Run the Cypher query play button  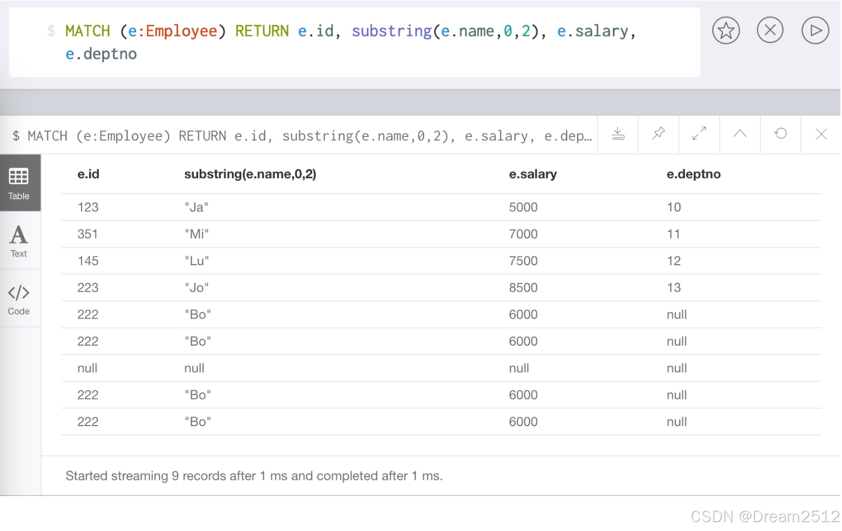[x=815, y=31]
